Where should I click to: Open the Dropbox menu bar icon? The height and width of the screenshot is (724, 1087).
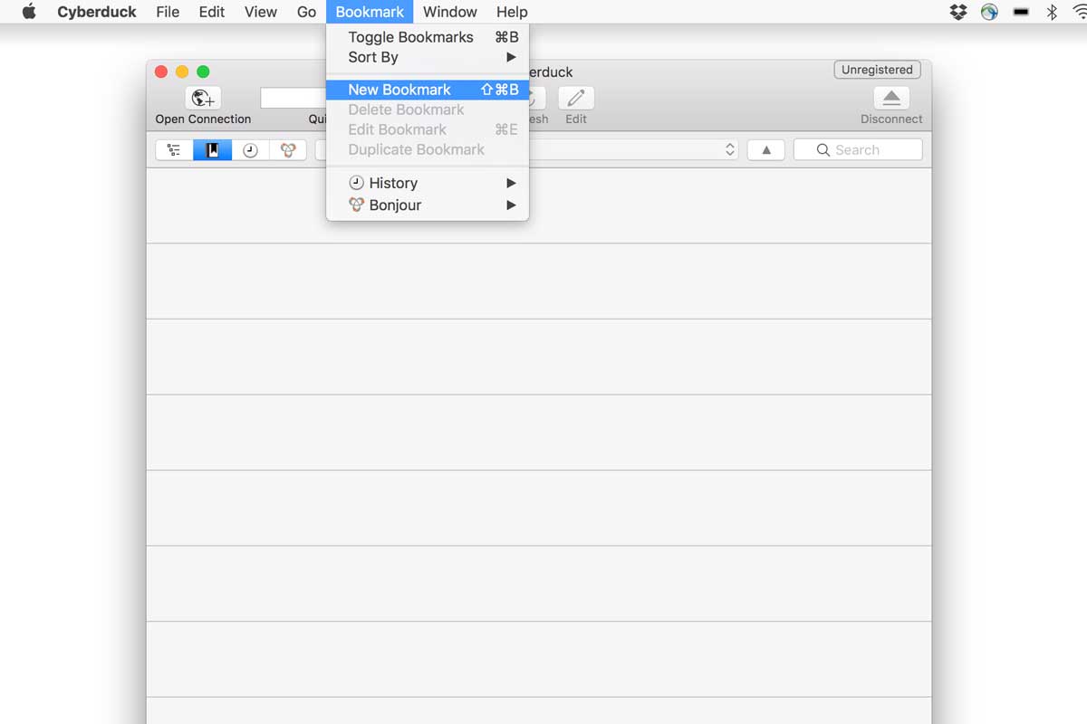point(957,12)
